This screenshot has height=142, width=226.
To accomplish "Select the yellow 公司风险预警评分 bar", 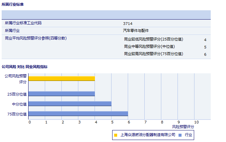I will click(x=61, y=79).
